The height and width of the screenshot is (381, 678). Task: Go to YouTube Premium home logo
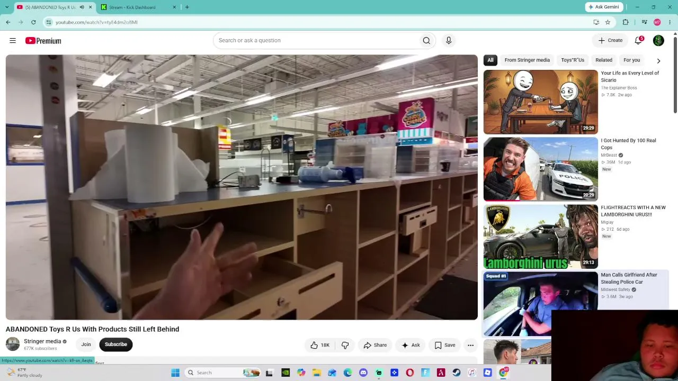coord(43,41)
